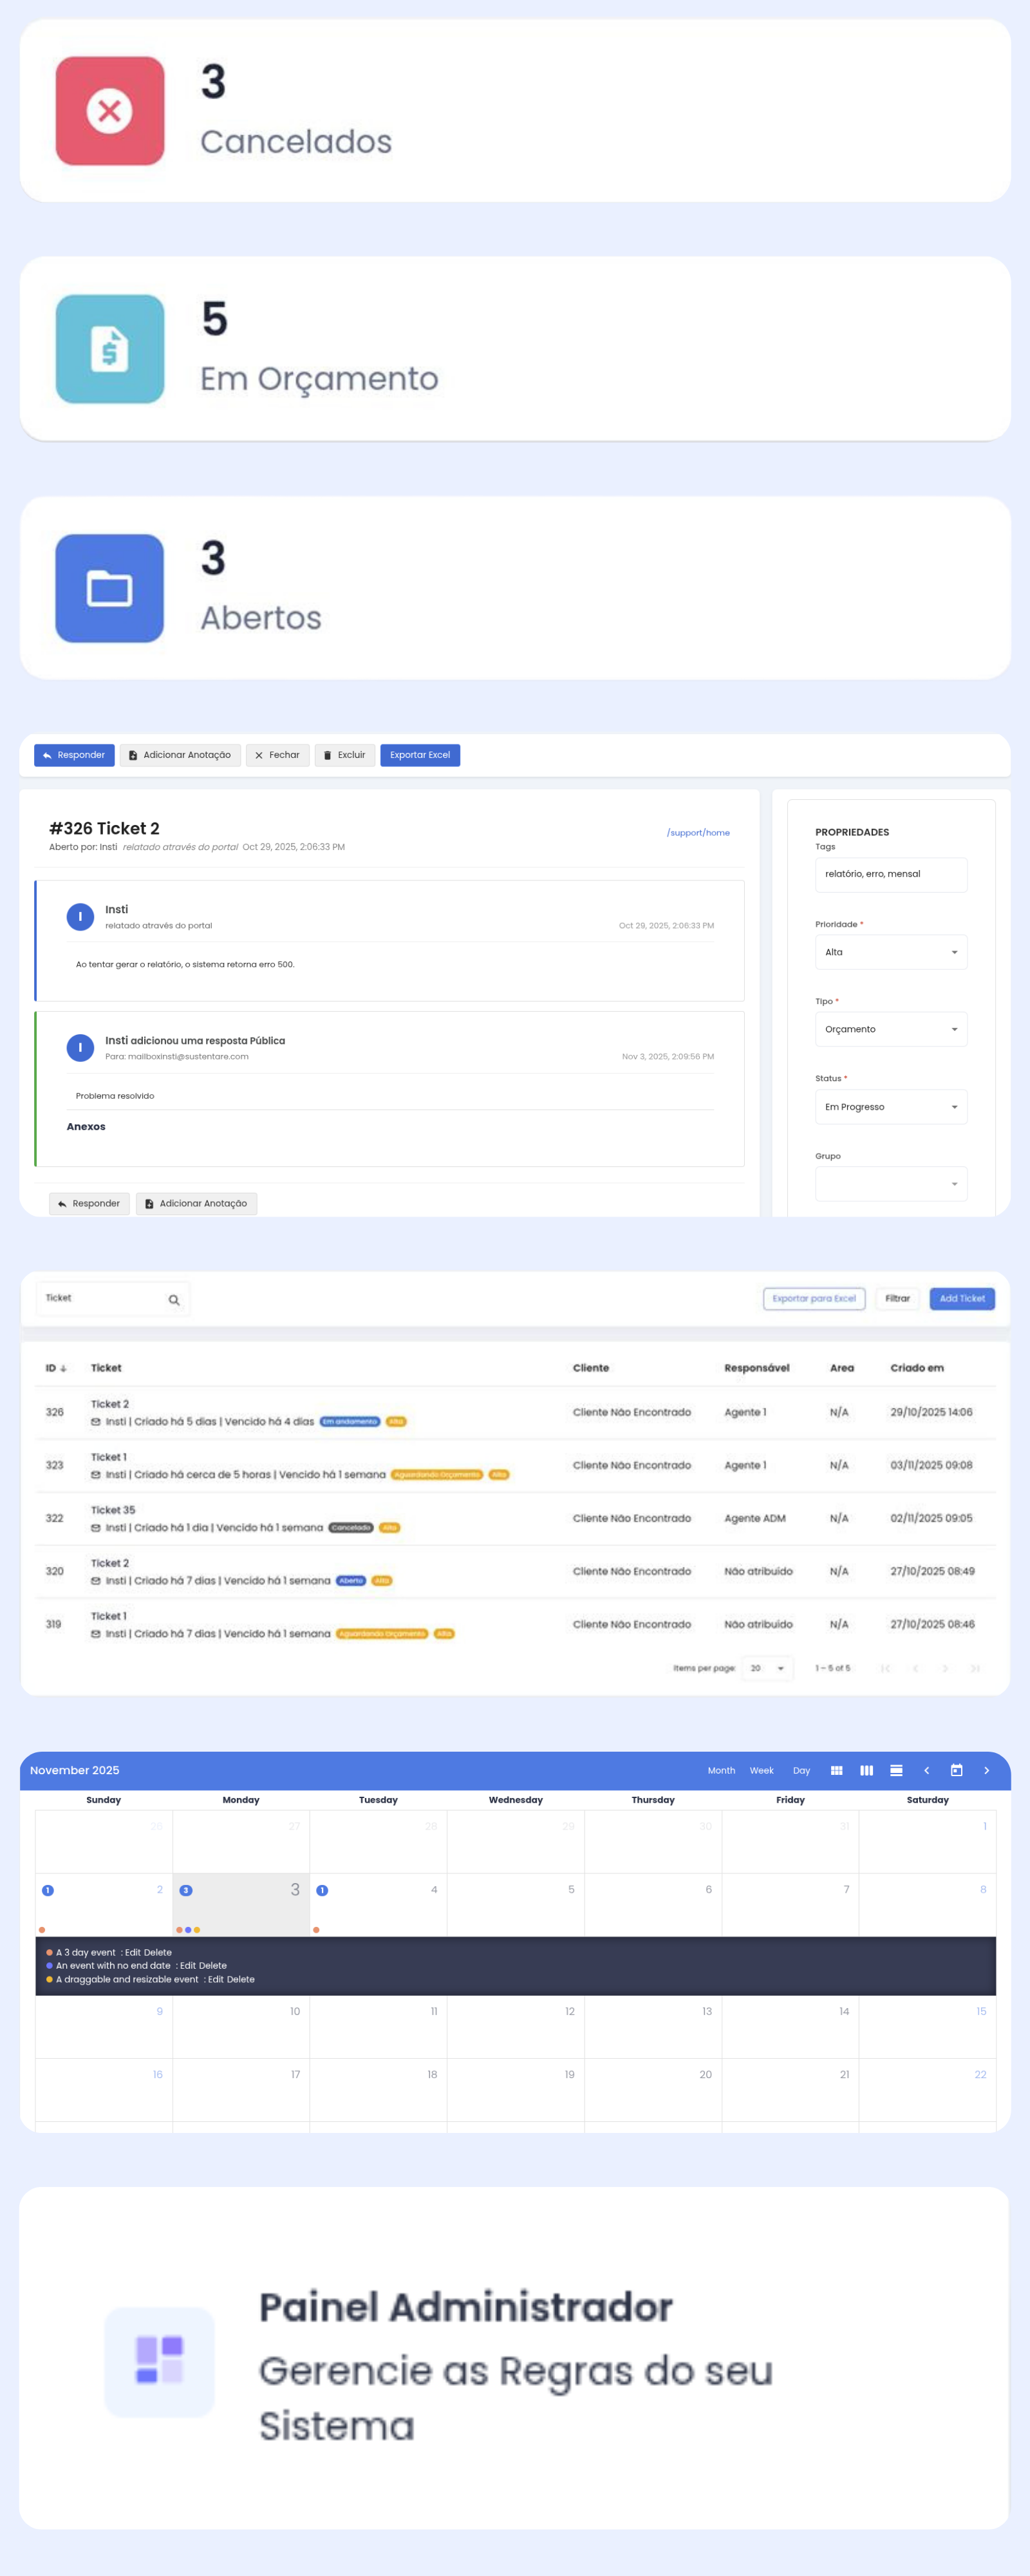
Task: Click the Tags input field
Action: [x=890, y=874]
